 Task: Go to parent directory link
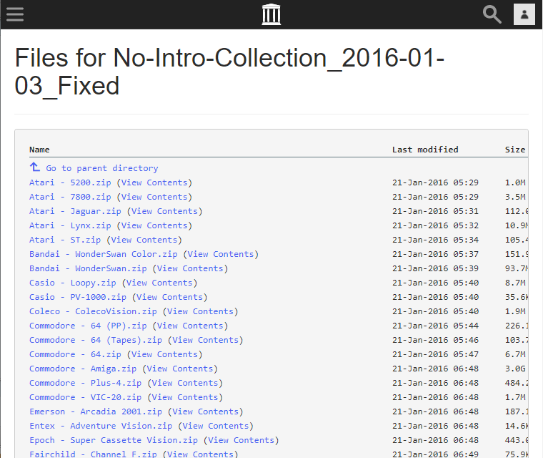[102, 168]
